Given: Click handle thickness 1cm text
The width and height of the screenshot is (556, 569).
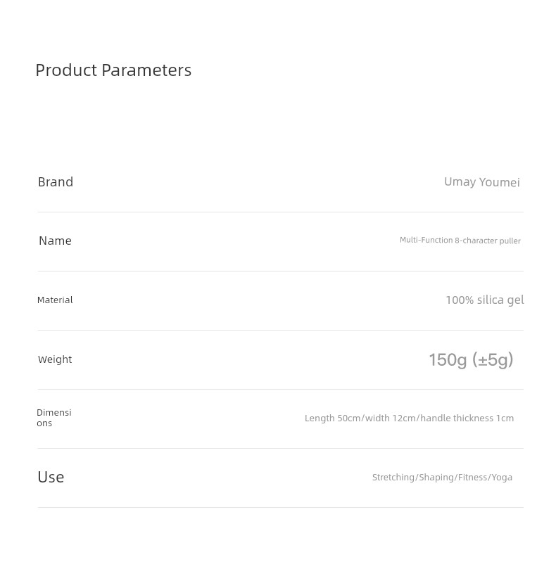Looking at the screenshot, I should coord(467,418).
